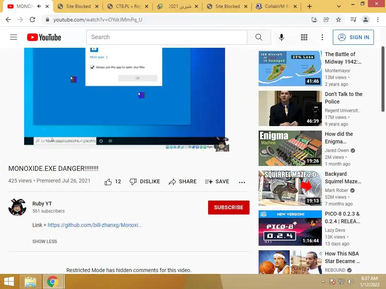The height and width of the screenshot is (289, 386).
Task: Open Squirrel Maze 2.0 thumbnail
Action: pos(290,188)
